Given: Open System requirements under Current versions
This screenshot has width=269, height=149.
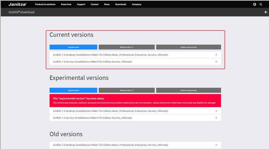Looking at the screenshot, I should click(189, 47).
